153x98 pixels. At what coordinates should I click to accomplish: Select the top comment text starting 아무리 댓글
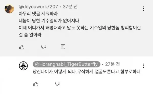point(80,24)
